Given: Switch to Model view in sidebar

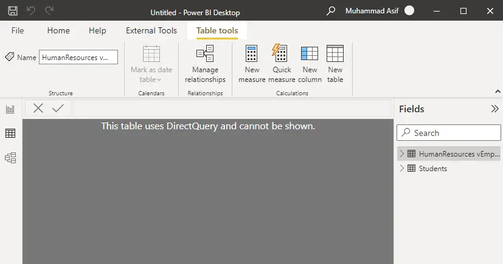Looking at the screenshot, I should point(10,158).
